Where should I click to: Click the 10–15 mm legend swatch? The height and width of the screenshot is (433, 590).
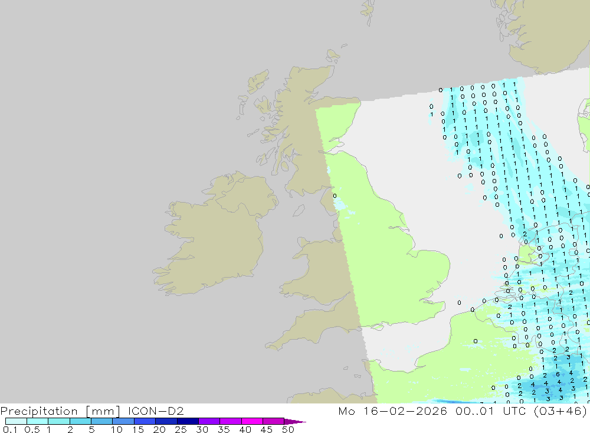(x=123, y=421)
